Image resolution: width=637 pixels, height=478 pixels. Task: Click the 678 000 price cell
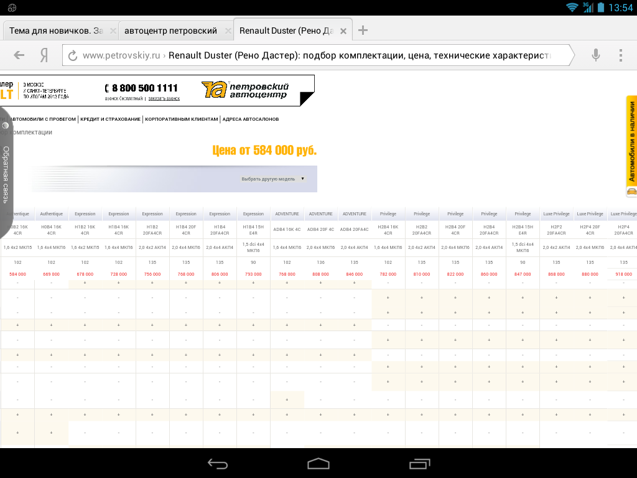coord(85,274)
